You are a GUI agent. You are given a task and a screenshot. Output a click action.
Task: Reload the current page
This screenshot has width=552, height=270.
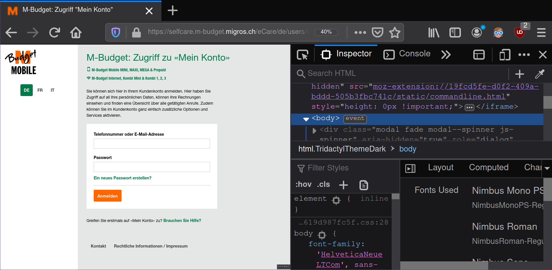tap(55, 32)
